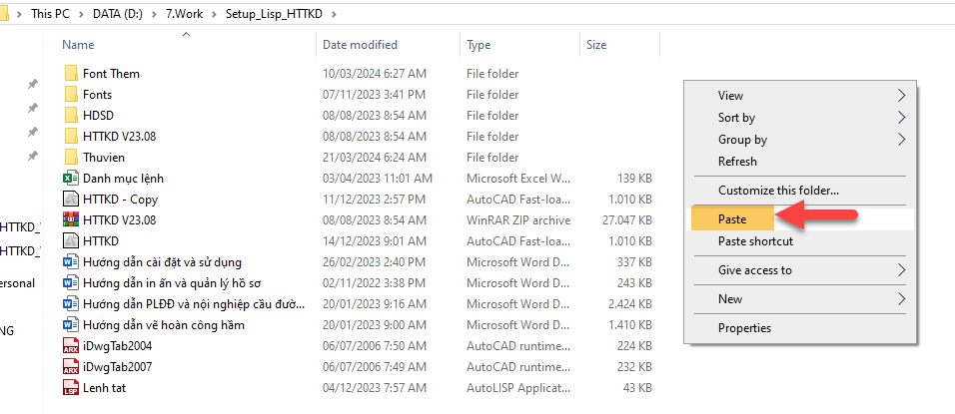Select the iDwgTab2004 ARX file icon
The height and width of the screenshot is (414, 955).
(x=70, y=346)
